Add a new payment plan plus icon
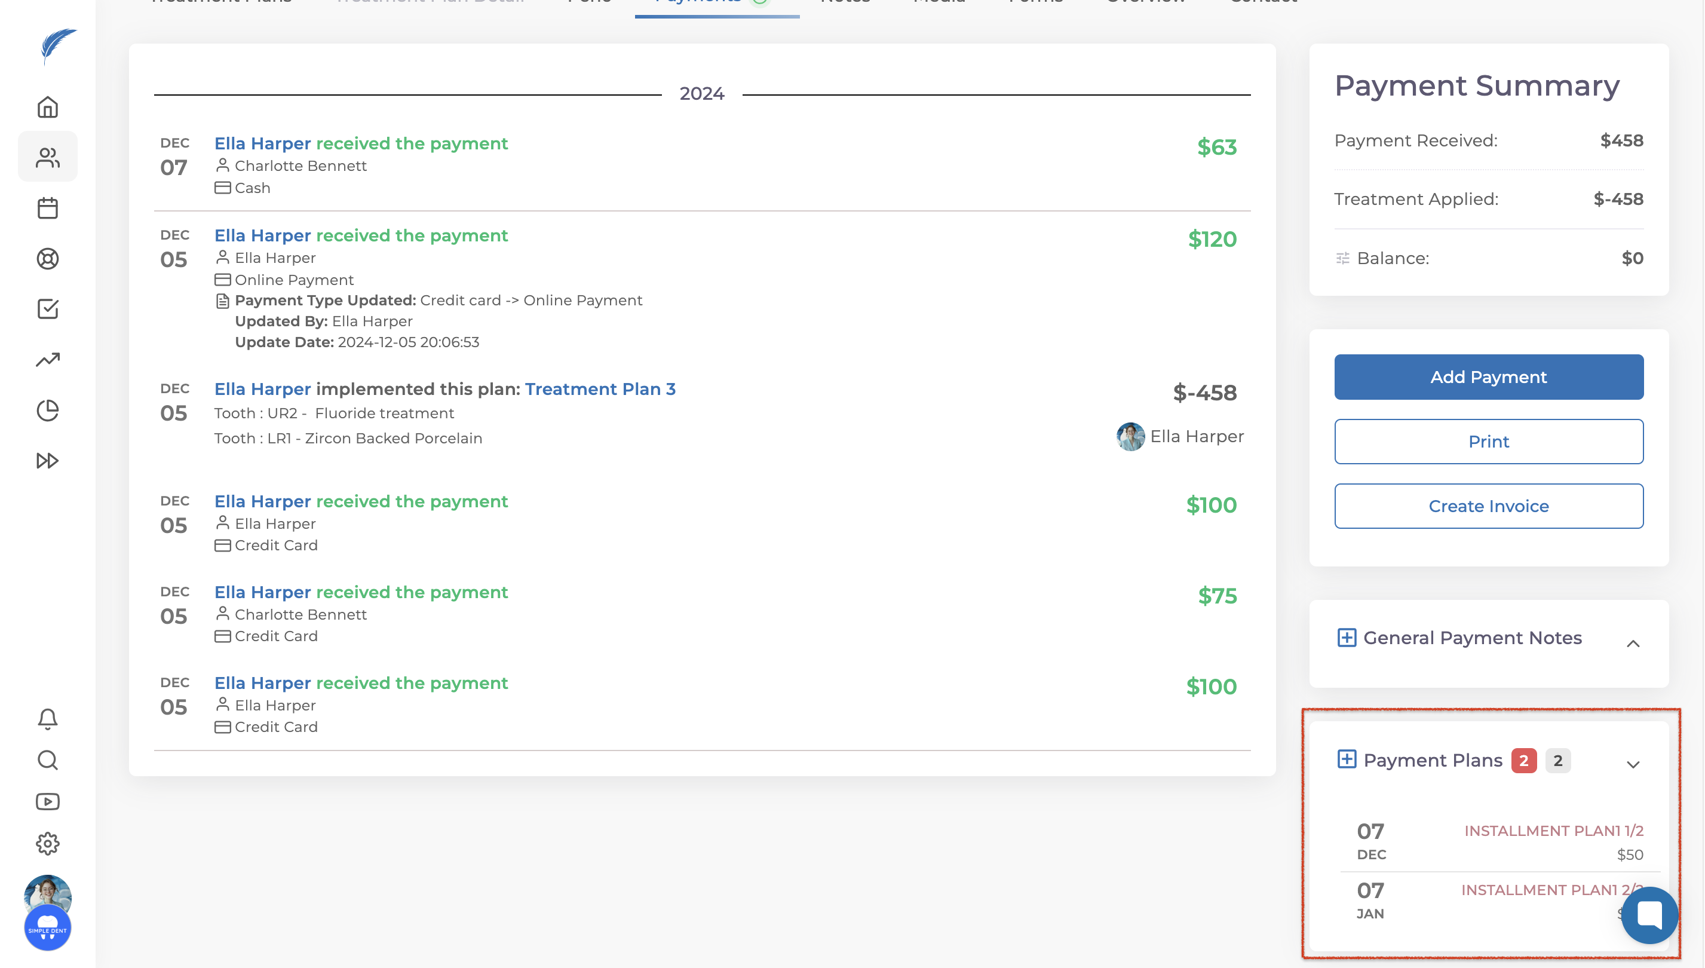The height and width of the screenshot is (968, 1705). 1346,759
